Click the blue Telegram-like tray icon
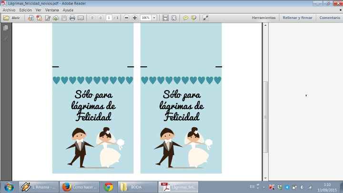The width and height of the screenshot is (343, 193). pyautogui.click(x=287, y=187)
